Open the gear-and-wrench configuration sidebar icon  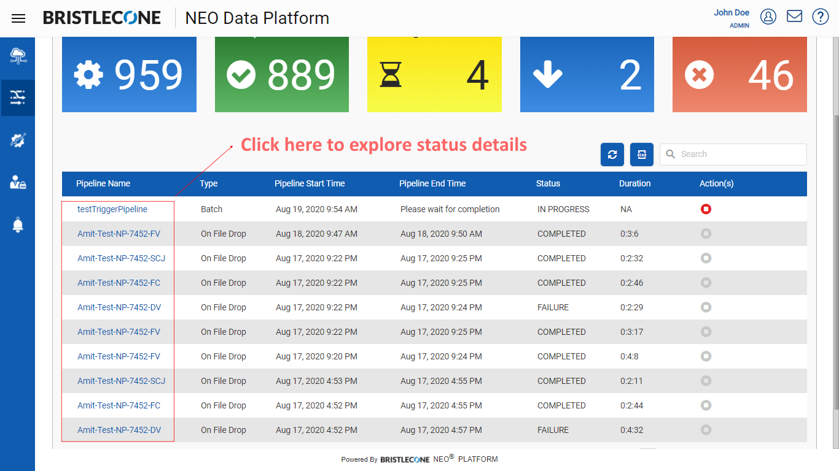18,140
